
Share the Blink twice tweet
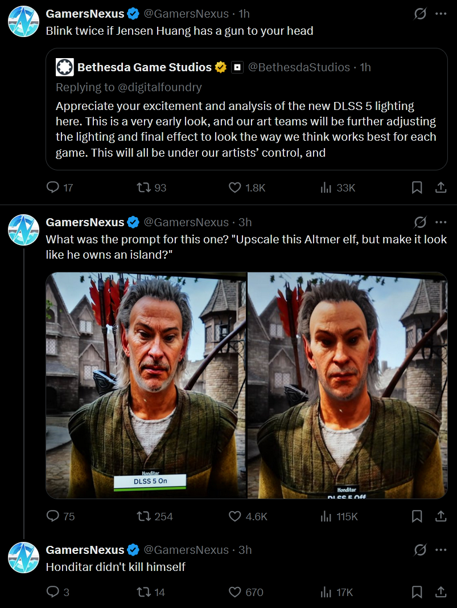(x=440, y=187)
